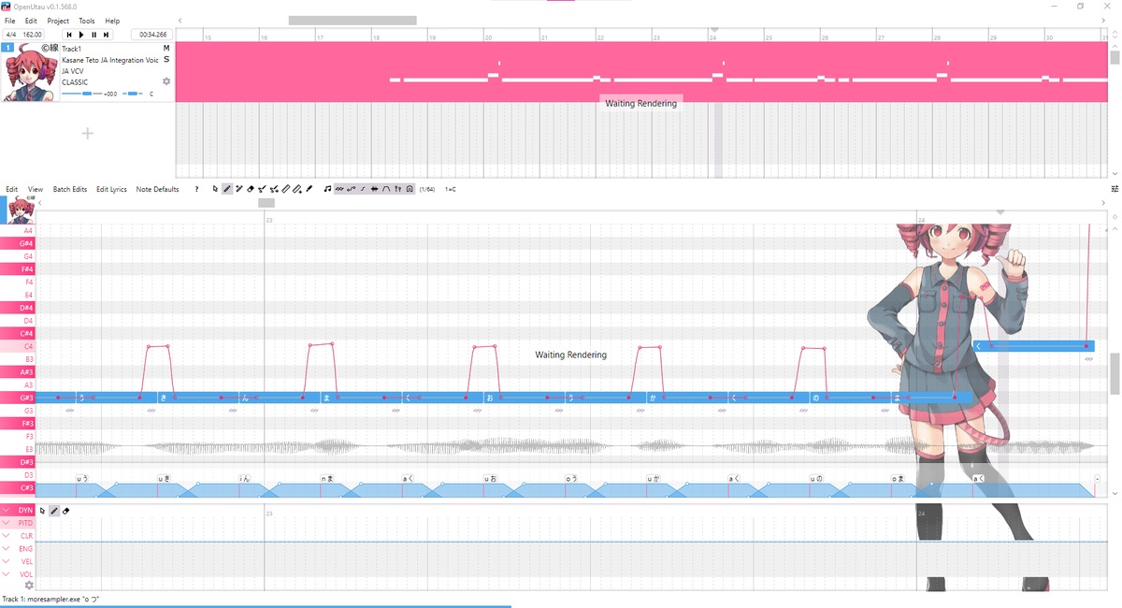Toggle pitch curve display button
The image size is (1122, 608).
click(x=351, y=189)
